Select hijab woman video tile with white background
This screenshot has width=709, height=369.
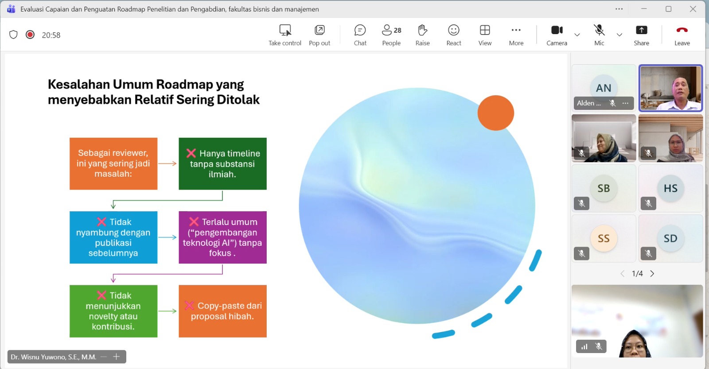604,138
